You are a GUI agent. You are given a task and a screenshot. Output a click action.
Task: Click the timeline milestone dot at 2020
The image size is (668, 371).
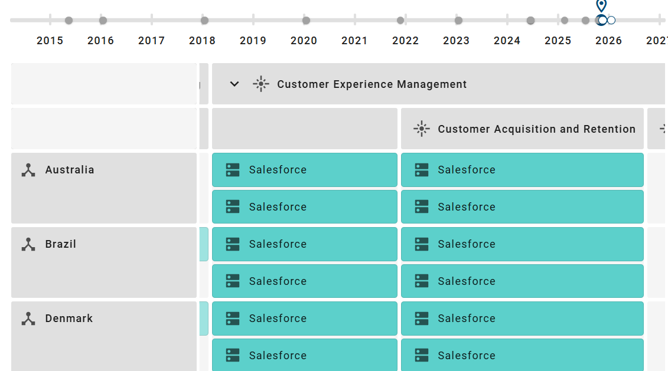click(306, 21)
